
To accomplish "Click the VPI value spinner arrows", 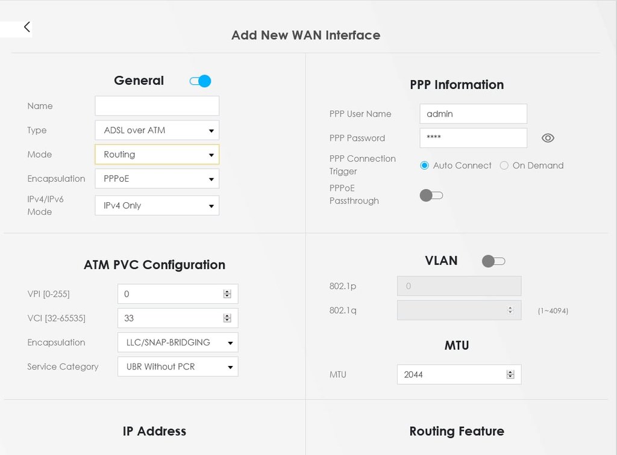I will pyautogui.click(x=227, y=294).
